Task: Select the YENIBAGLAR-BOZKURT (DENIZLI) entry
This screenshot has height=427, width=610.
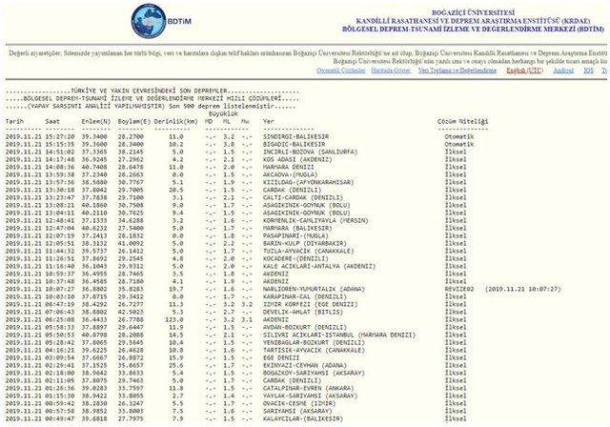Action: 314,342
